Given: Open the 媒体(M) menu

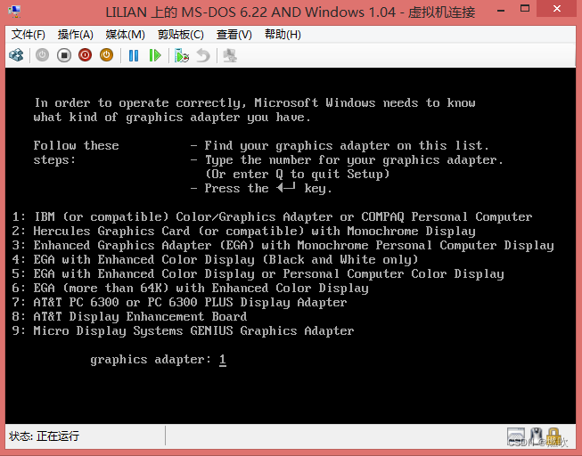Looking at the screenshot, I should [125, 35].
